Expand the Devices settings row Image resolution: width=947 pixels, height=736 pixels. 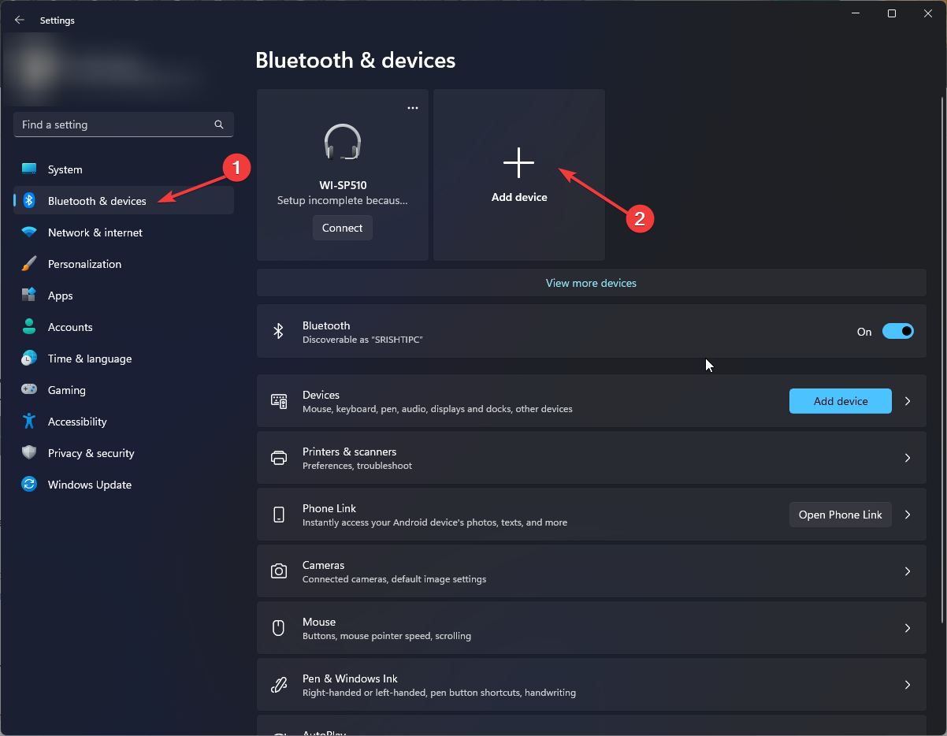coord(907,401)
